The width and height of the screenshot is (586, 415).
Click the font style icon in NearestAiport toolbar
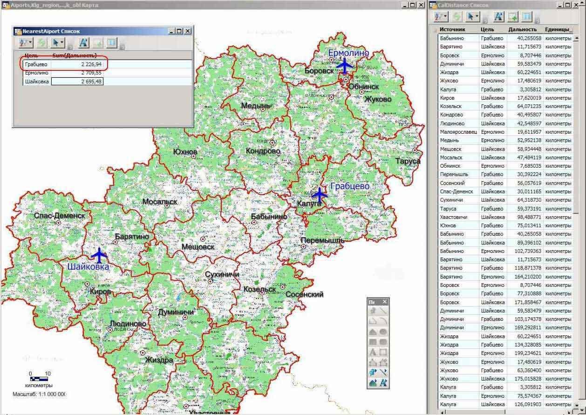[x=83, y=43]
